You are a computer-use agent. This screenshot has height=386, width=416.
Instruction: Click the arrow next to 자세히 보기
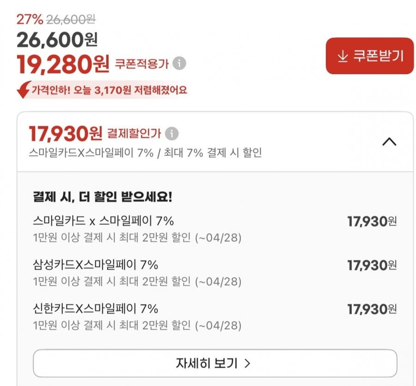[247, 363]
